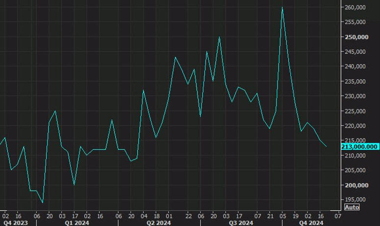Image resolution: width=380 pixels, height=226 pixels.
Task: Select the 230,000 axis value
Action: (x=355, y=96)
